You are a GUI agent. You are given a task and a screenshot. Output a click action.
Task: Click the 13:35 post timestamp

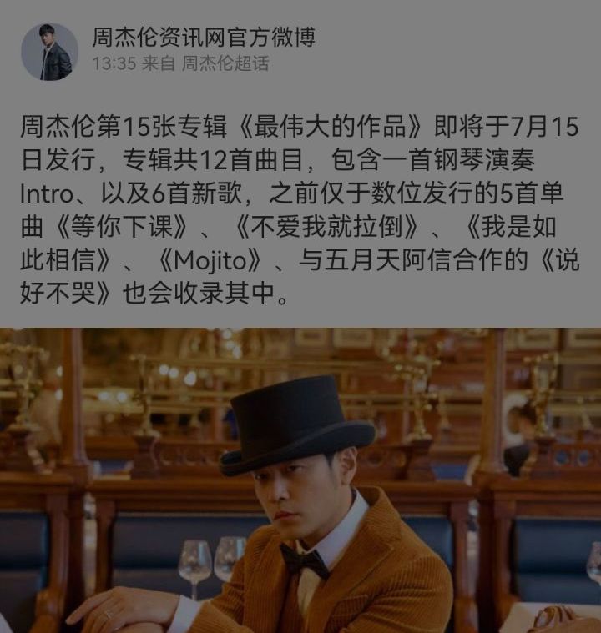pos(114,63)
